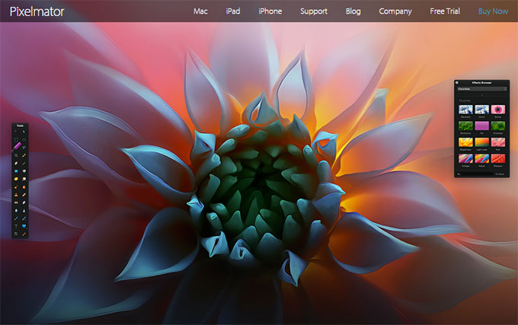Open the Mac page in the navigation
Screen dimensions: 518x325
[200, 11]
